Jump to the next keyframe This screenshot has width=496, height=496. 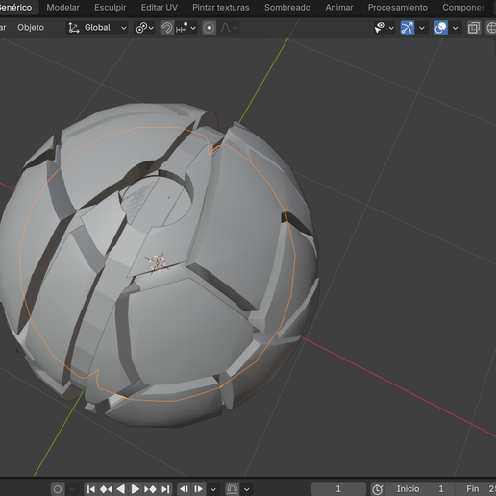coord(150,489)
